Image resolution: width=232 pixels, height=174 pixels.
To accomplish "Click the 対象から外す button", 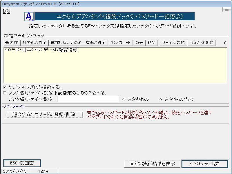I will click(x=34, y=43).
